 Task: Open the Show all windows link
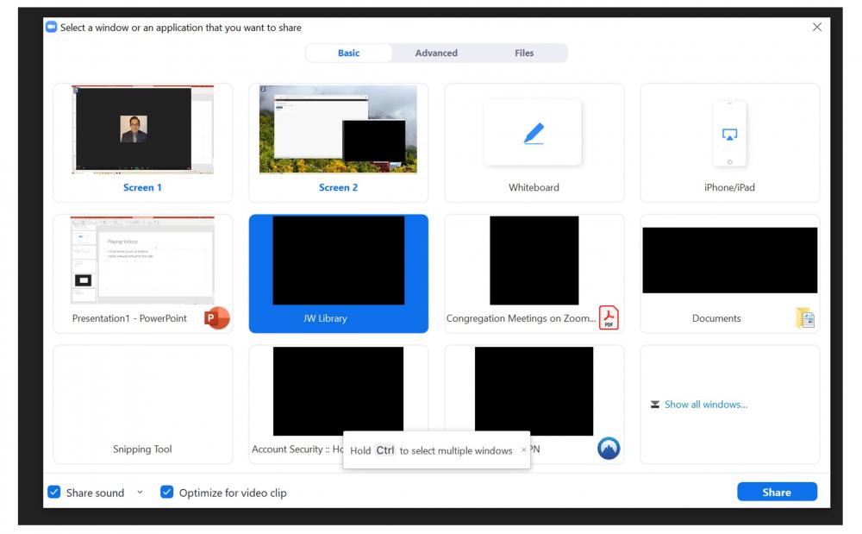[x=706, y=405]
